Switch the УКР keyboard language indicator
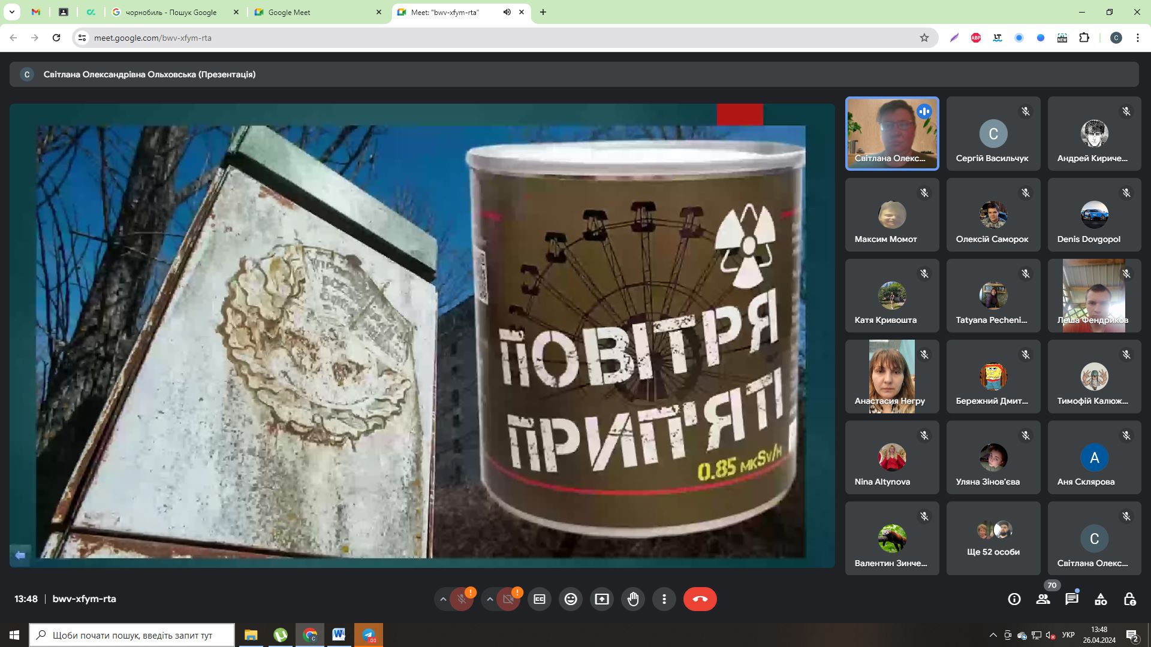The width and height of the screenshot is (1151, 647). (1068, 635)
